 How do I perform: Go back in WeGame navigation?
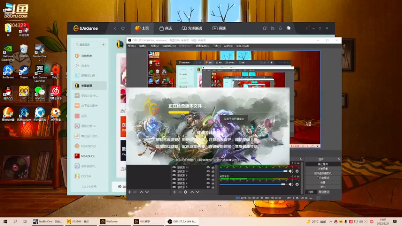point(115,28)
